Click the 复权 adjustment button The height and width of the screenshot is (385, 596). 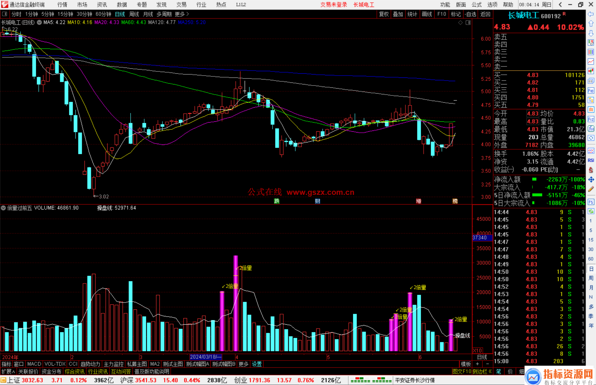pyautogui.click(x=384, y=14)
